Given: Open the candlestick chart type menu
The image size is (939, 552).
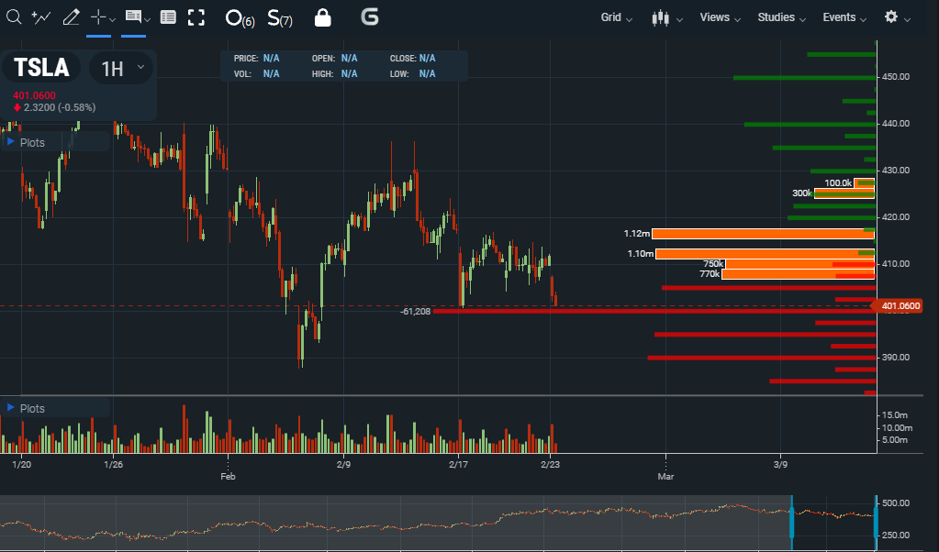Looking at the screenshot, I should (x=666, y=18).
